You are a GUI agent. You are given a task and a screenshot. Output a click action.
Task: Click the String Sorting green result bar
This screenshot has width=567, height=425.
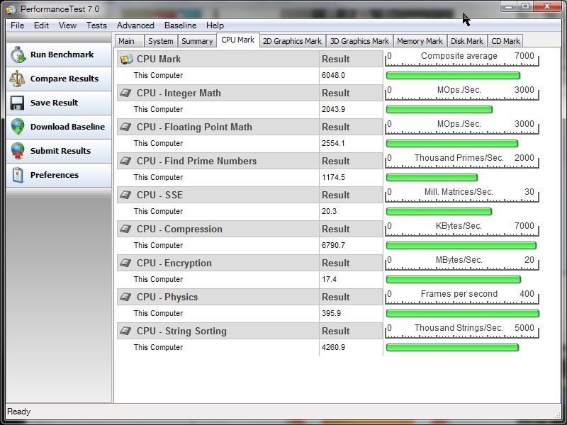tap(452, 347)
